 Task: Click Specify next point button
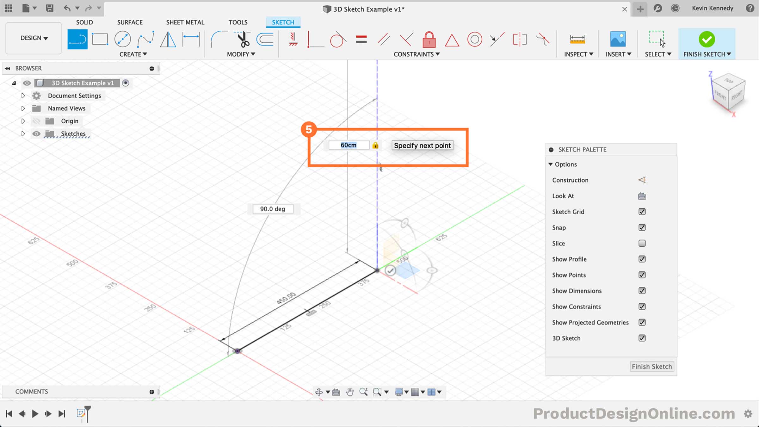422,145
